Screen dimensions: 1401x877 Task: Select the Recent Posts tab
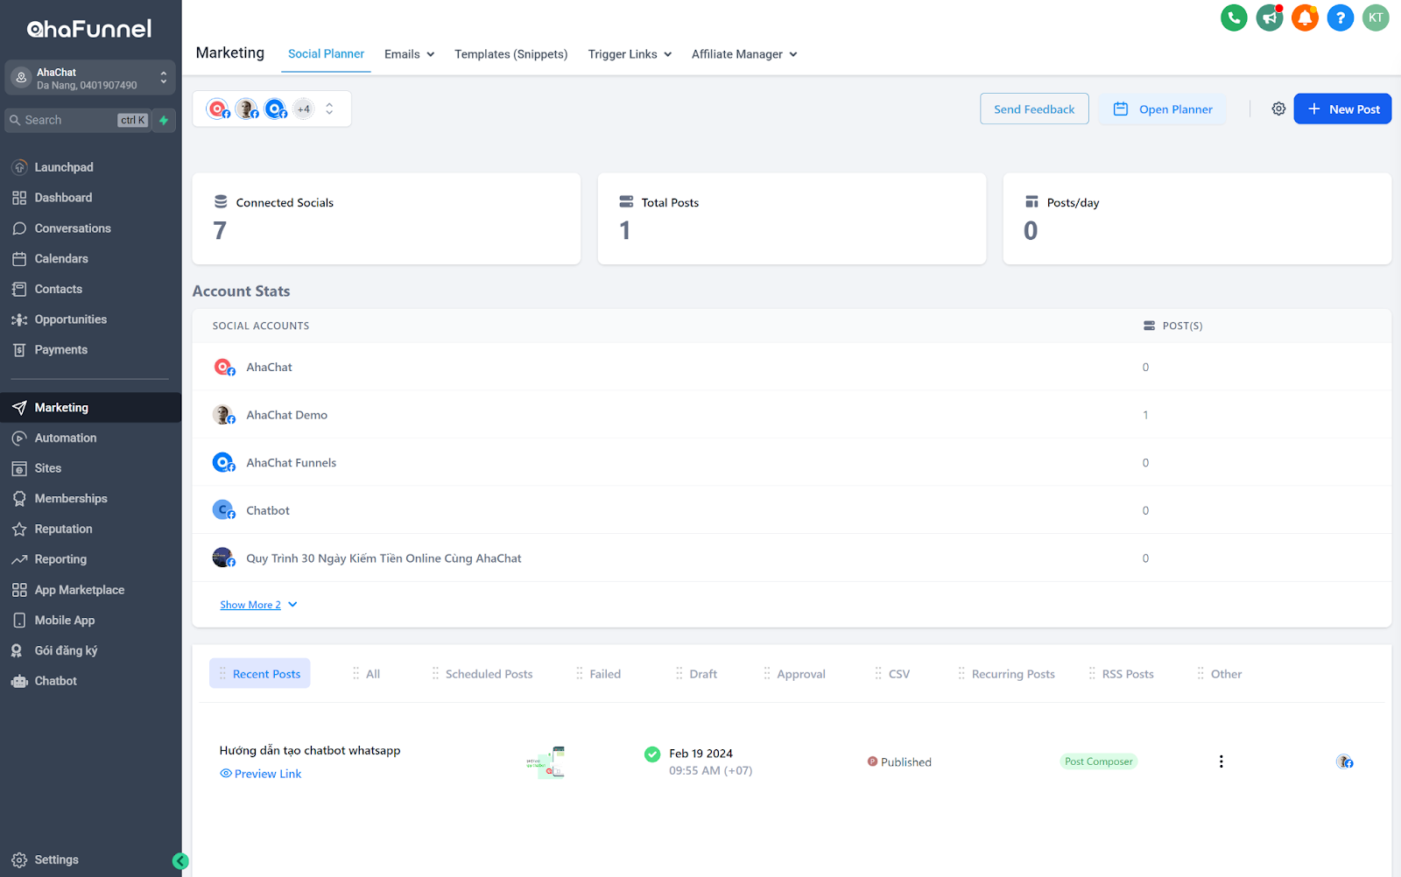click(259, 673)
